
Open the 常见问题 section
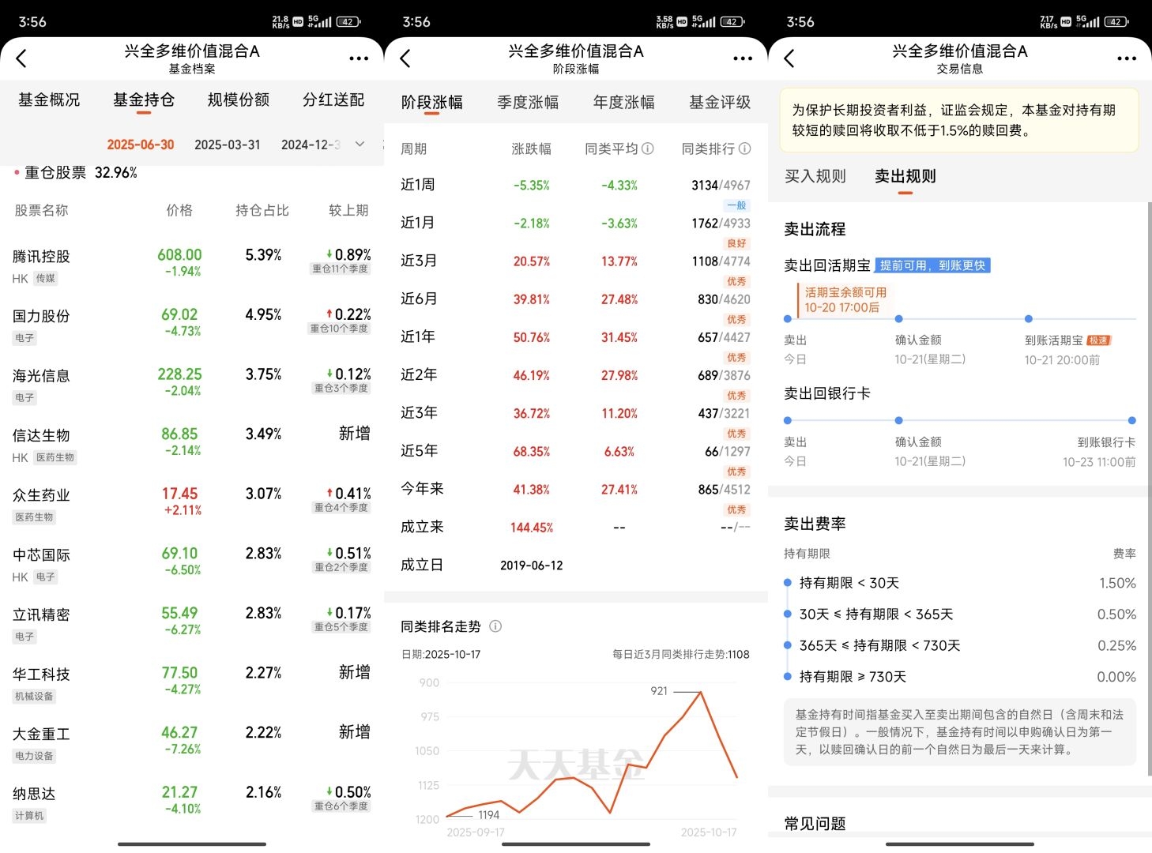[815, 824]
